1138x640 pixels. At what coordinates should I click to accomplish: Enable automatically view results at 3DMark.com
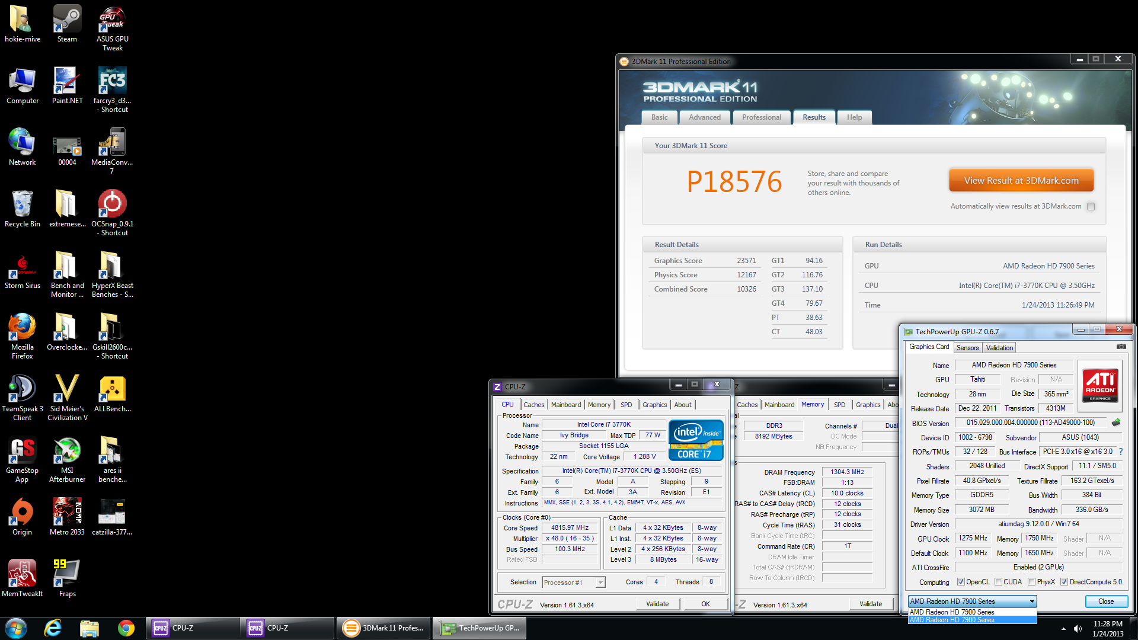click(x=1091, y=206)
